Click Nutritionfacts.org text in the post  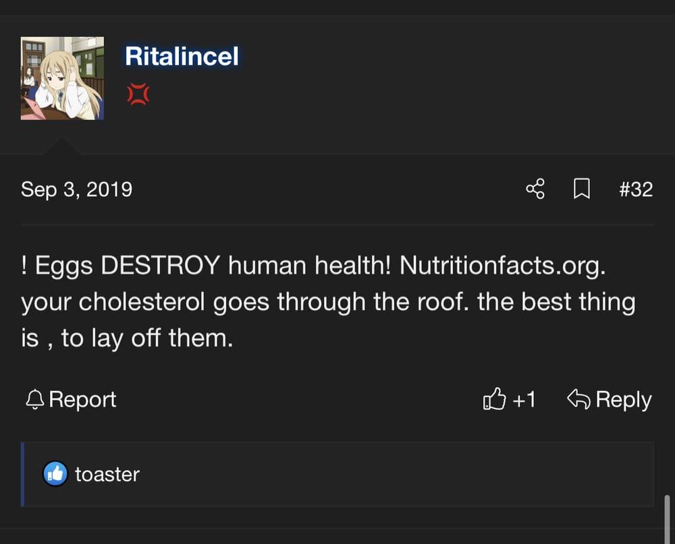click(502, 266)
